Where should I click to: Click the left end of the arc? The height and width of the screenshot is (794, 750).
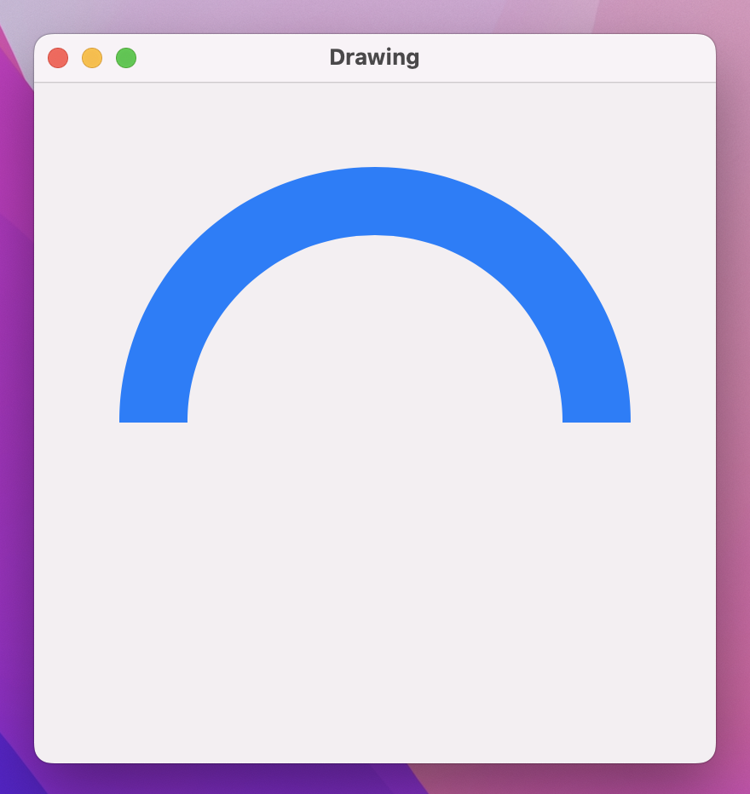(x=153, y=409)
